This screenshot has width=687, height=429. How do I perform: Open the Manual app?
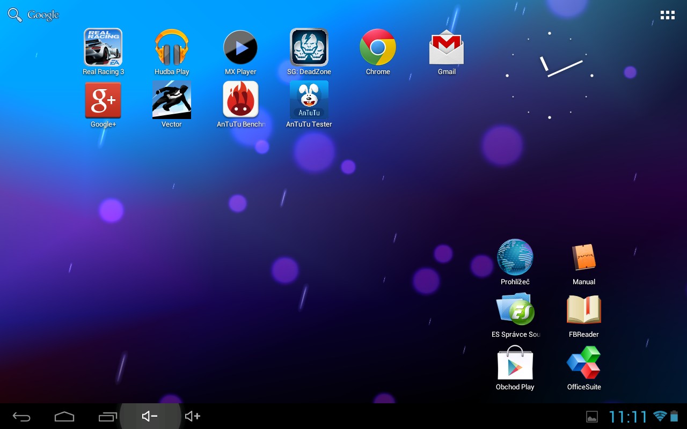coord(584,257)
